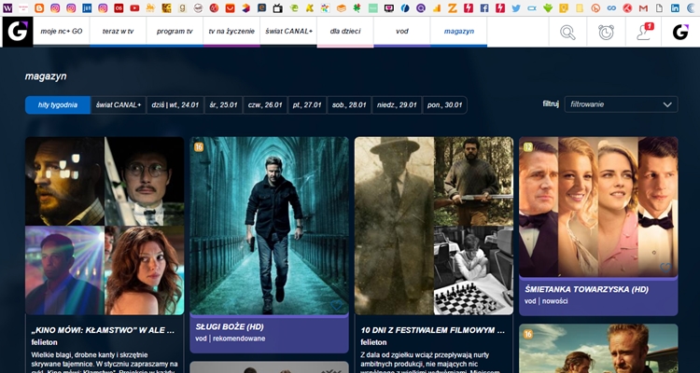Select the czw., 26.01 tab
Screen dimensions: 700x373
265,105
